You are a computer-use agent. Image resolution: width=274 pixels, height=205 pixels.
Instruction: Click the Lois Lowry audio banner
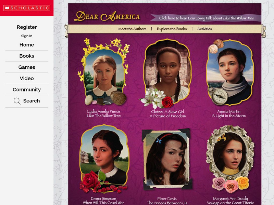click(206, 18)
